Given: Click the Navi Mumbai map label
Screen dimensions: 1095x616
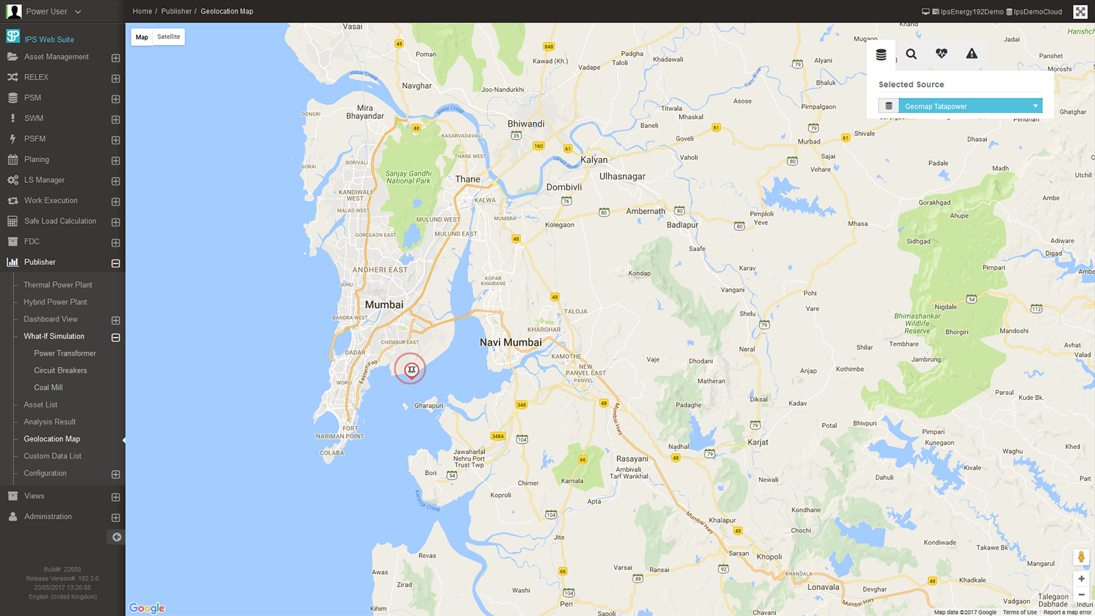Looking at the screenshot, I should point(511,342).
